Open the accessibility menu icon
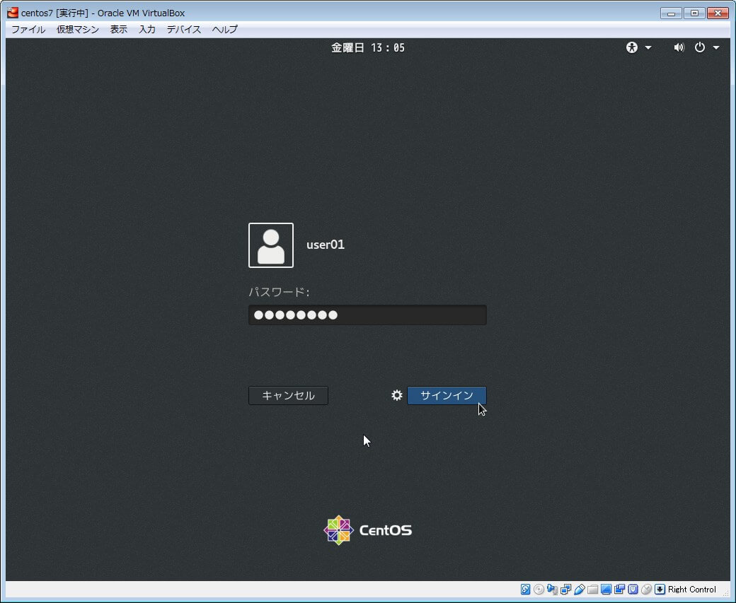The image size is (736, 603). tap(632, 47)
